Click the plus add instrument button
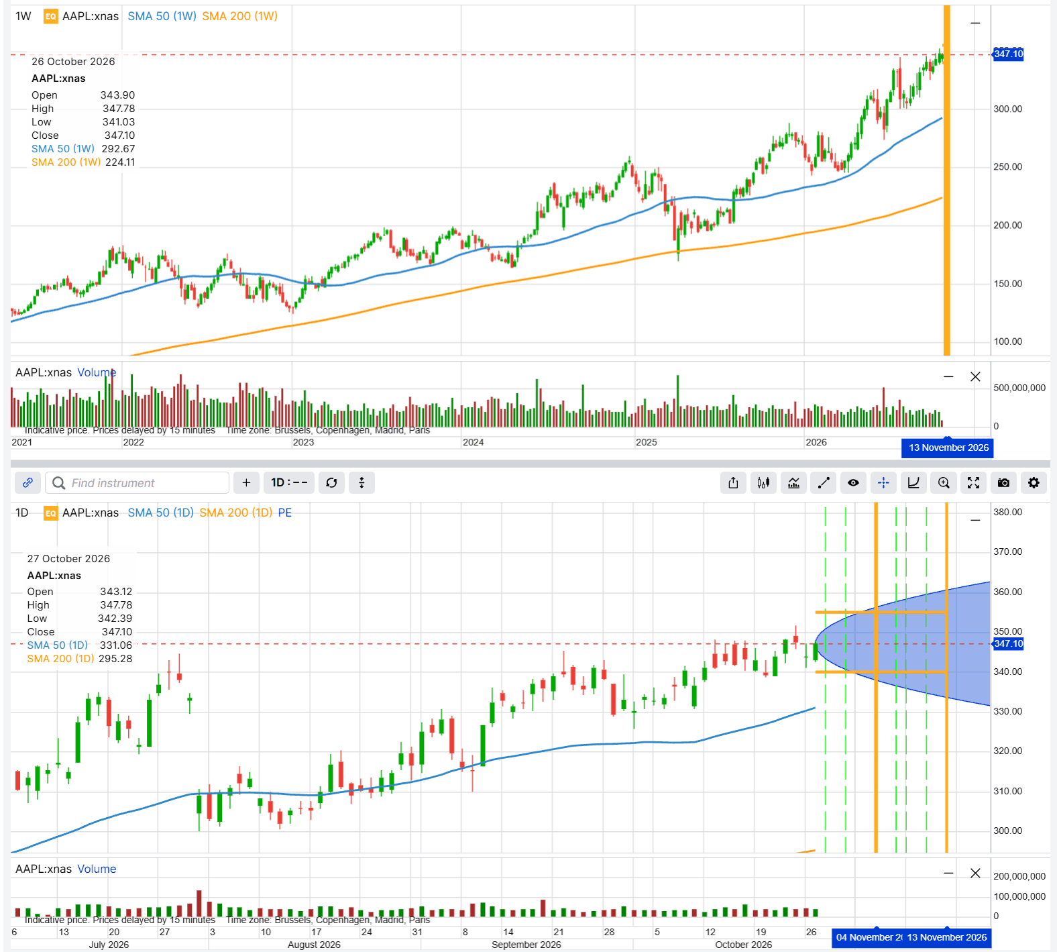The image size is (1057, 952). coord(246,482)
